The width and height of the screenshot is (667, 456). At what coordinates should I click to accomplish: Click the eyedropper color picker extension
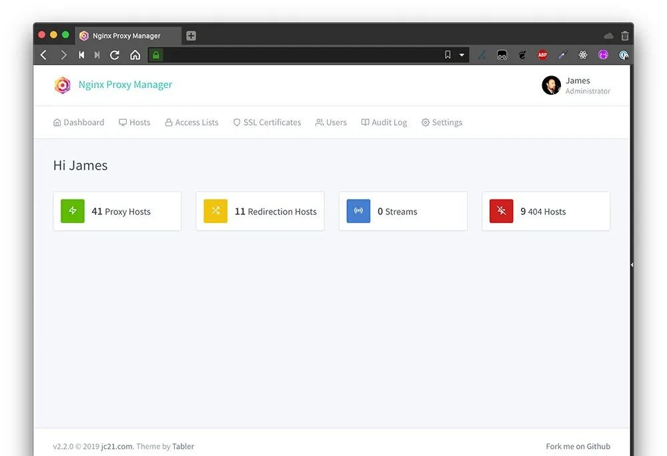click(563, 55)
